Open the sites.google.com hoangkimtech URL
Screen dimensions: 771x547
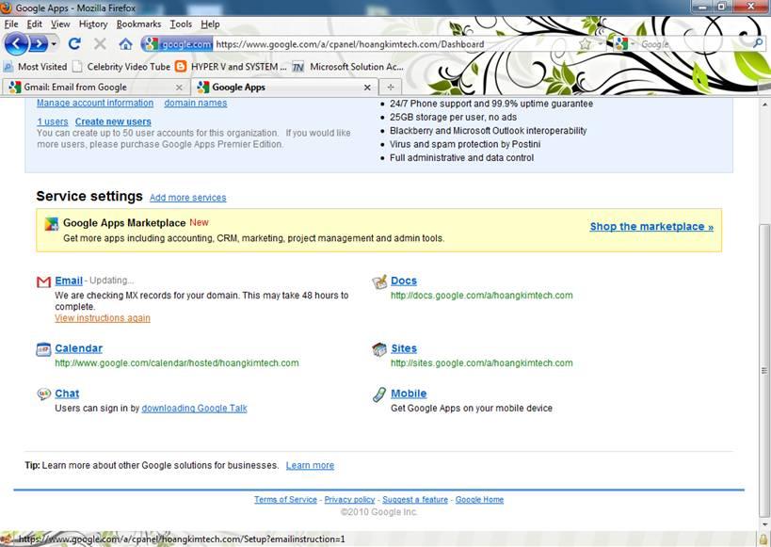click(482, 363)
